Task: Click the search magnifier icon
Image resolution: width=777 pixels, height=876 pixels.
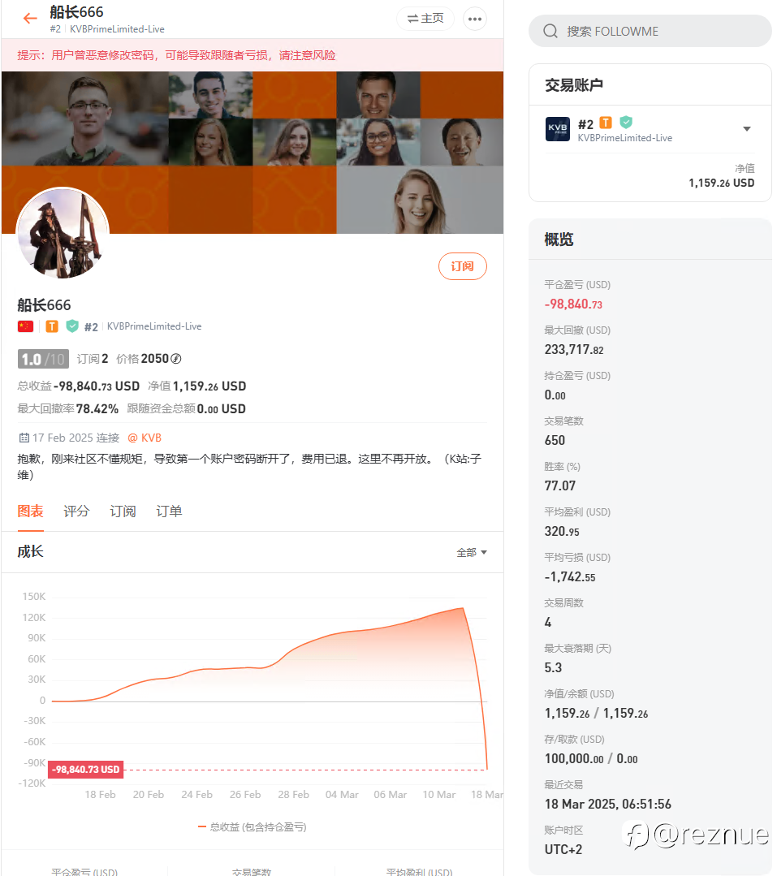Action: pos(550,31)
